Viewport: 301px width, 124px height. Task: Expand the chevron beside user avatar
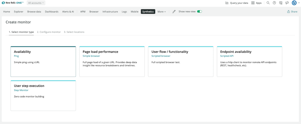coord(299,3)
